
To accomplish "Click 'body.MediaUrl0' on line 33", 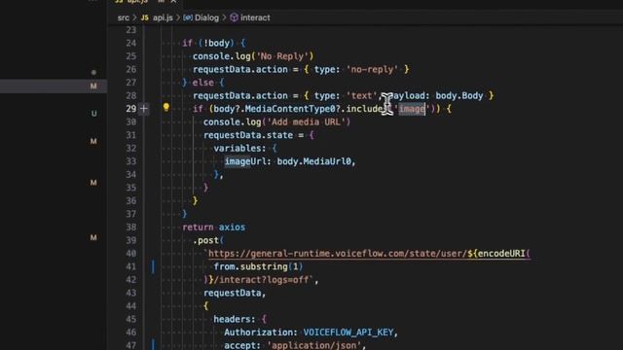I will pos(313,161).
